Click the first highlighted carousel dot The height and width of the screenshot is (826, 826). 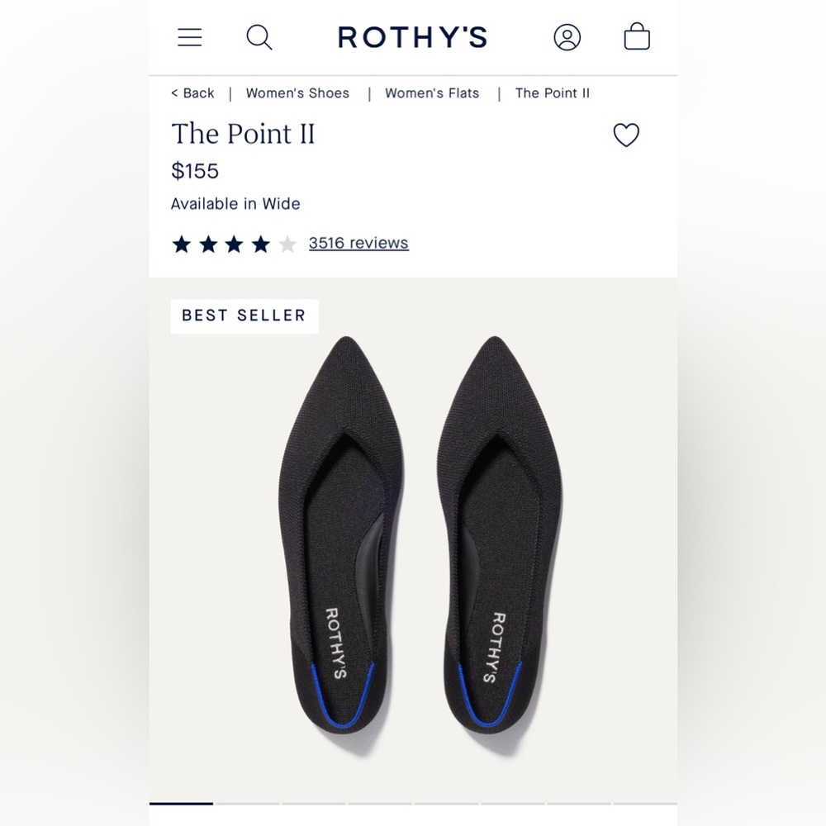tap(181, 803)
